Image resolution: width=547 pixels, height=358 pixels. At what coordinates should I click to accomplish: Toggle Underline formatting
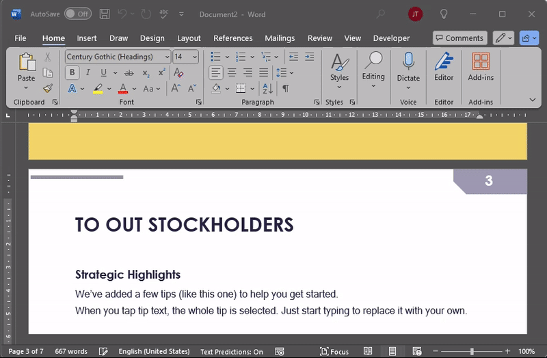coord(104,73)
